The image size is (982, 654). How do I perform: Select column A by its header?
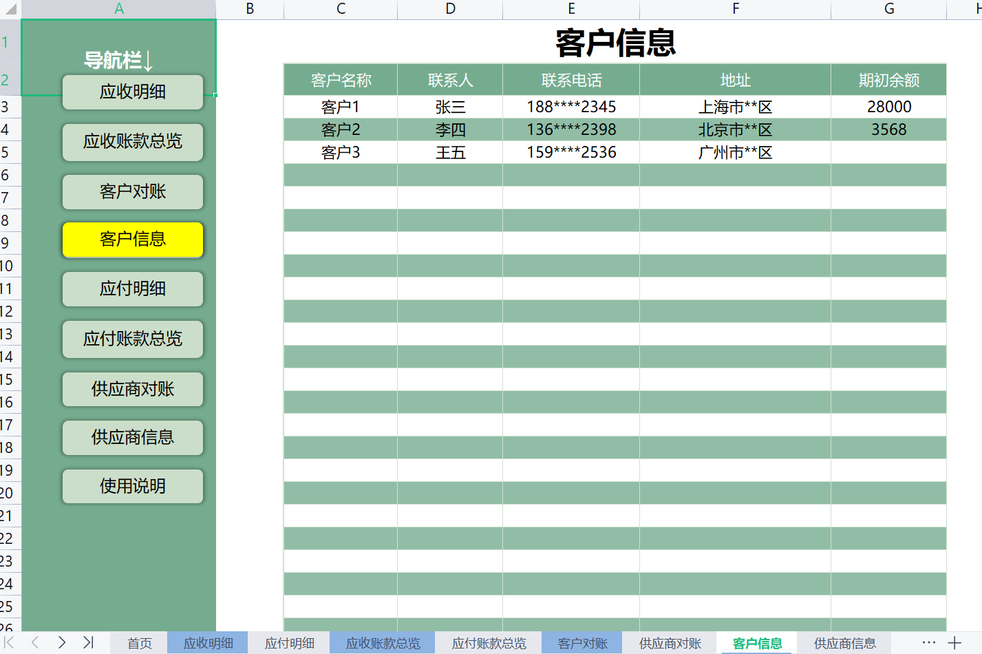click(119, 9)
